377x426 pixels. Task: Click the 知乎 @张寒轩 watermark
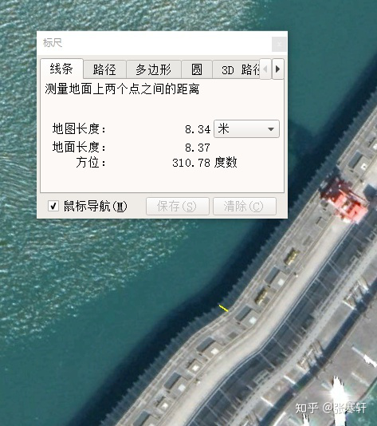[x=331, y=408]
